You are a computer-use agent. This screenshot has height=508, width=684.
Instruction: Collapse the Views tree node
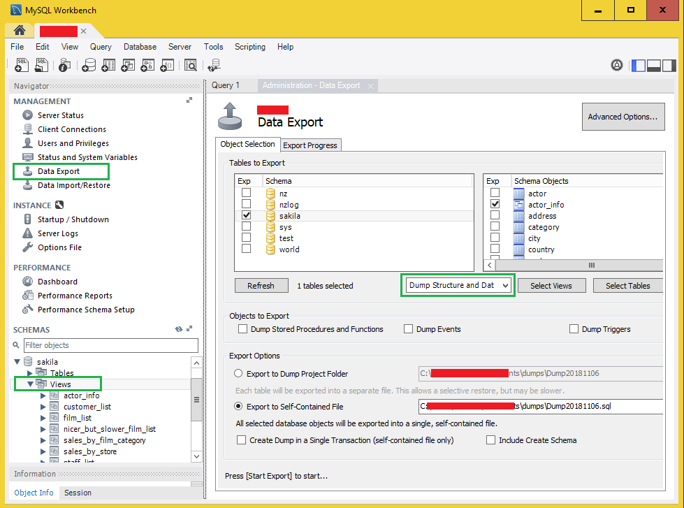coord(30,384)
